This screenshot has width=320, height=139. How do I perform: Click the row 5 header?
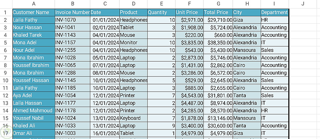5,43
